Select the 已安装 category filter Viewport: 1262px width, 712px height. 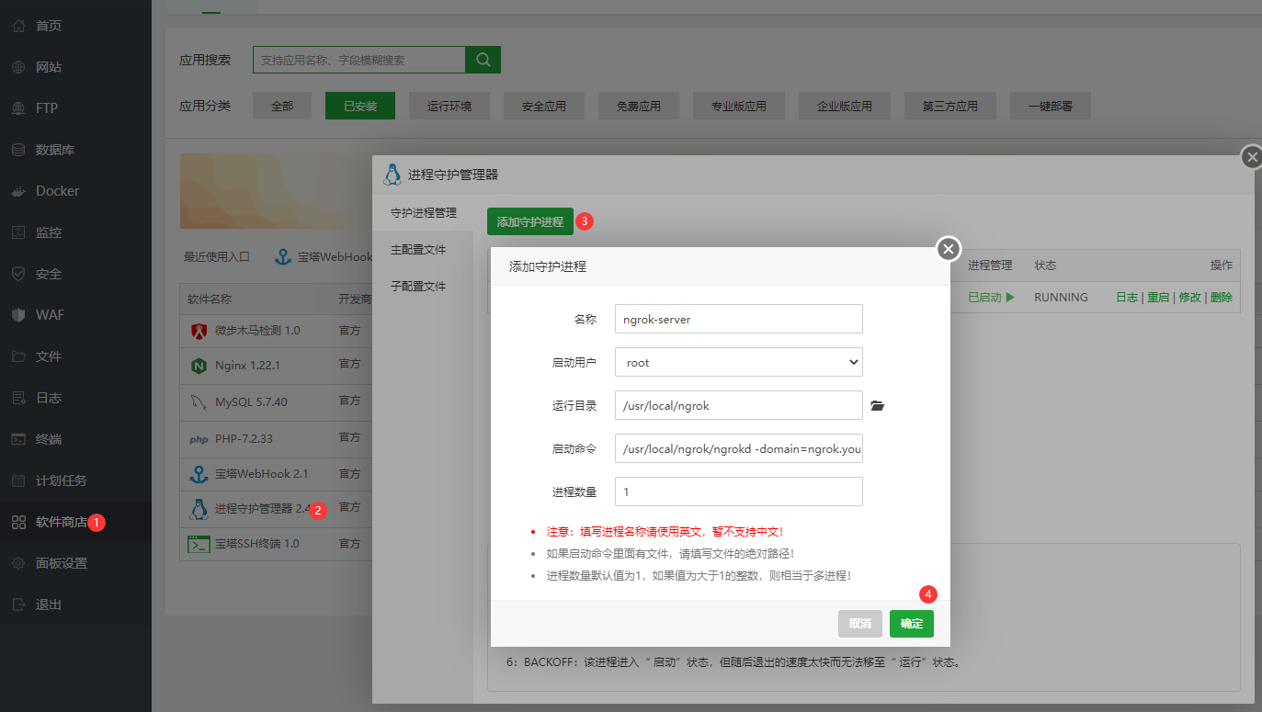359,107
